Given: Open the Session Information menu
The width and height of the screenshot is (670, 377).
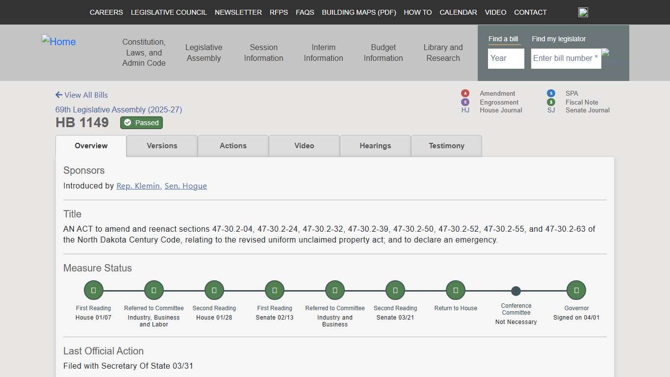Looking at the screenshot, I should tap(263, 53).
